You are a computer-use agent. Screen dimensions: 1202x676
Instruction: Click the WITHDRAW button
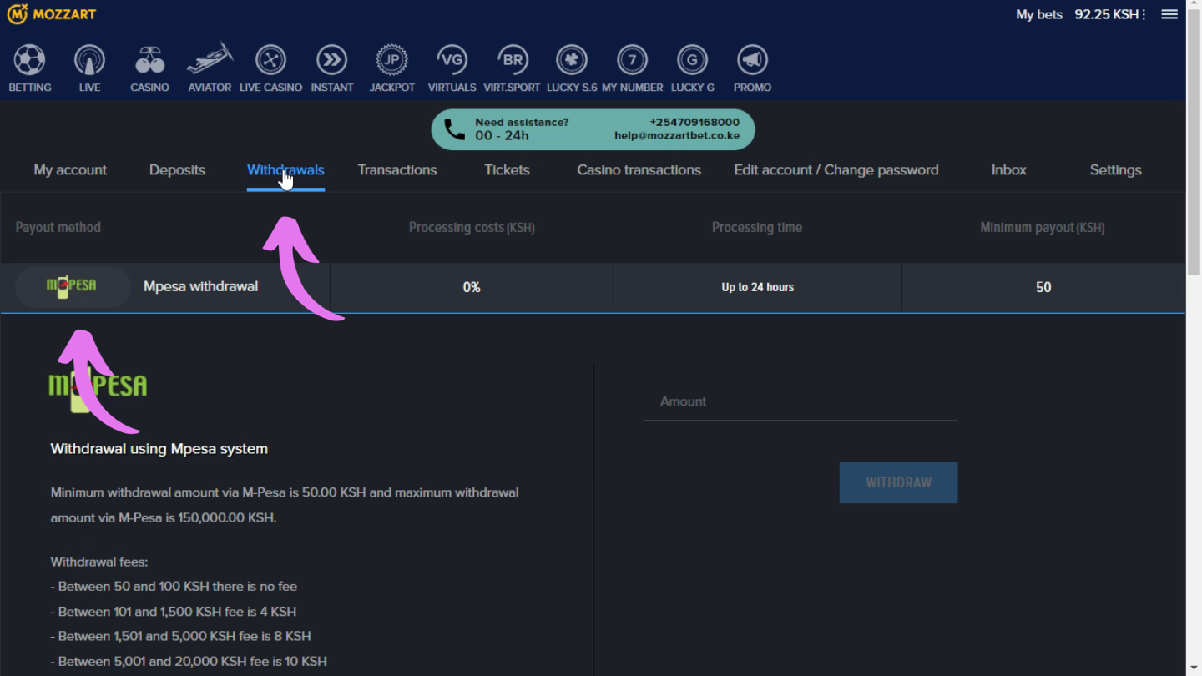(x=898, y=482)
